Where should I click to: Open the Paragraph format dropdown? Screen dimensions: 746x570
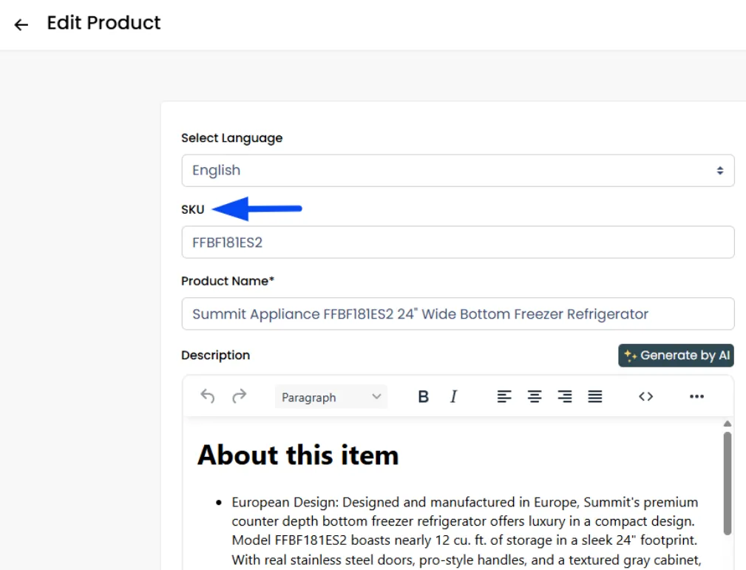[331, 397]
